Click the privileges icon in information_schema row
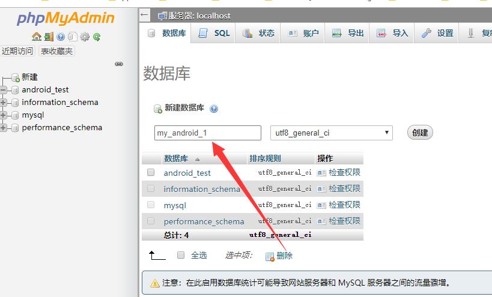Image resolution: width=492 pixels, height=297 pixels. coord(321,189)
